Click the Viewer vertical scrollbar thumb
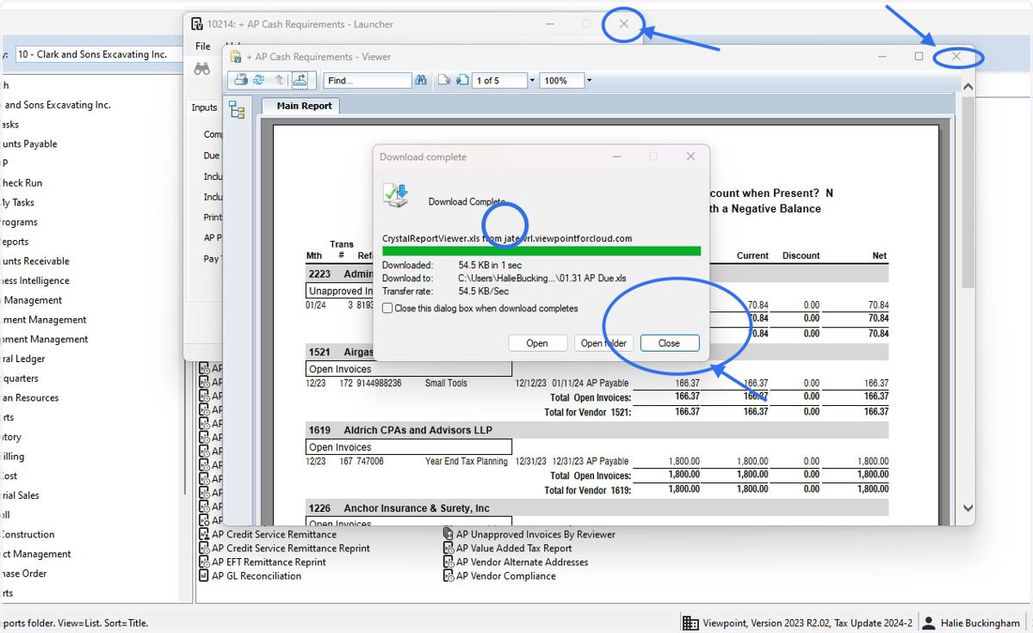 [968, 194]
